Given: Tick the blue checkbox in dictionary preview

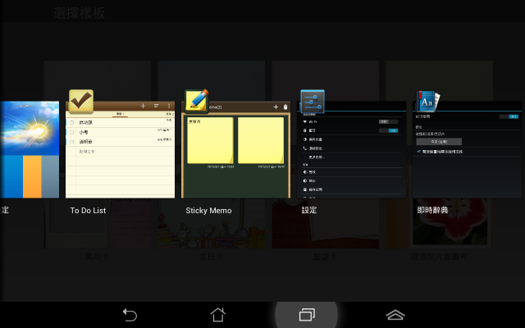Looking at the screenshot, I should pyautogui.click(x=418, y=151).
